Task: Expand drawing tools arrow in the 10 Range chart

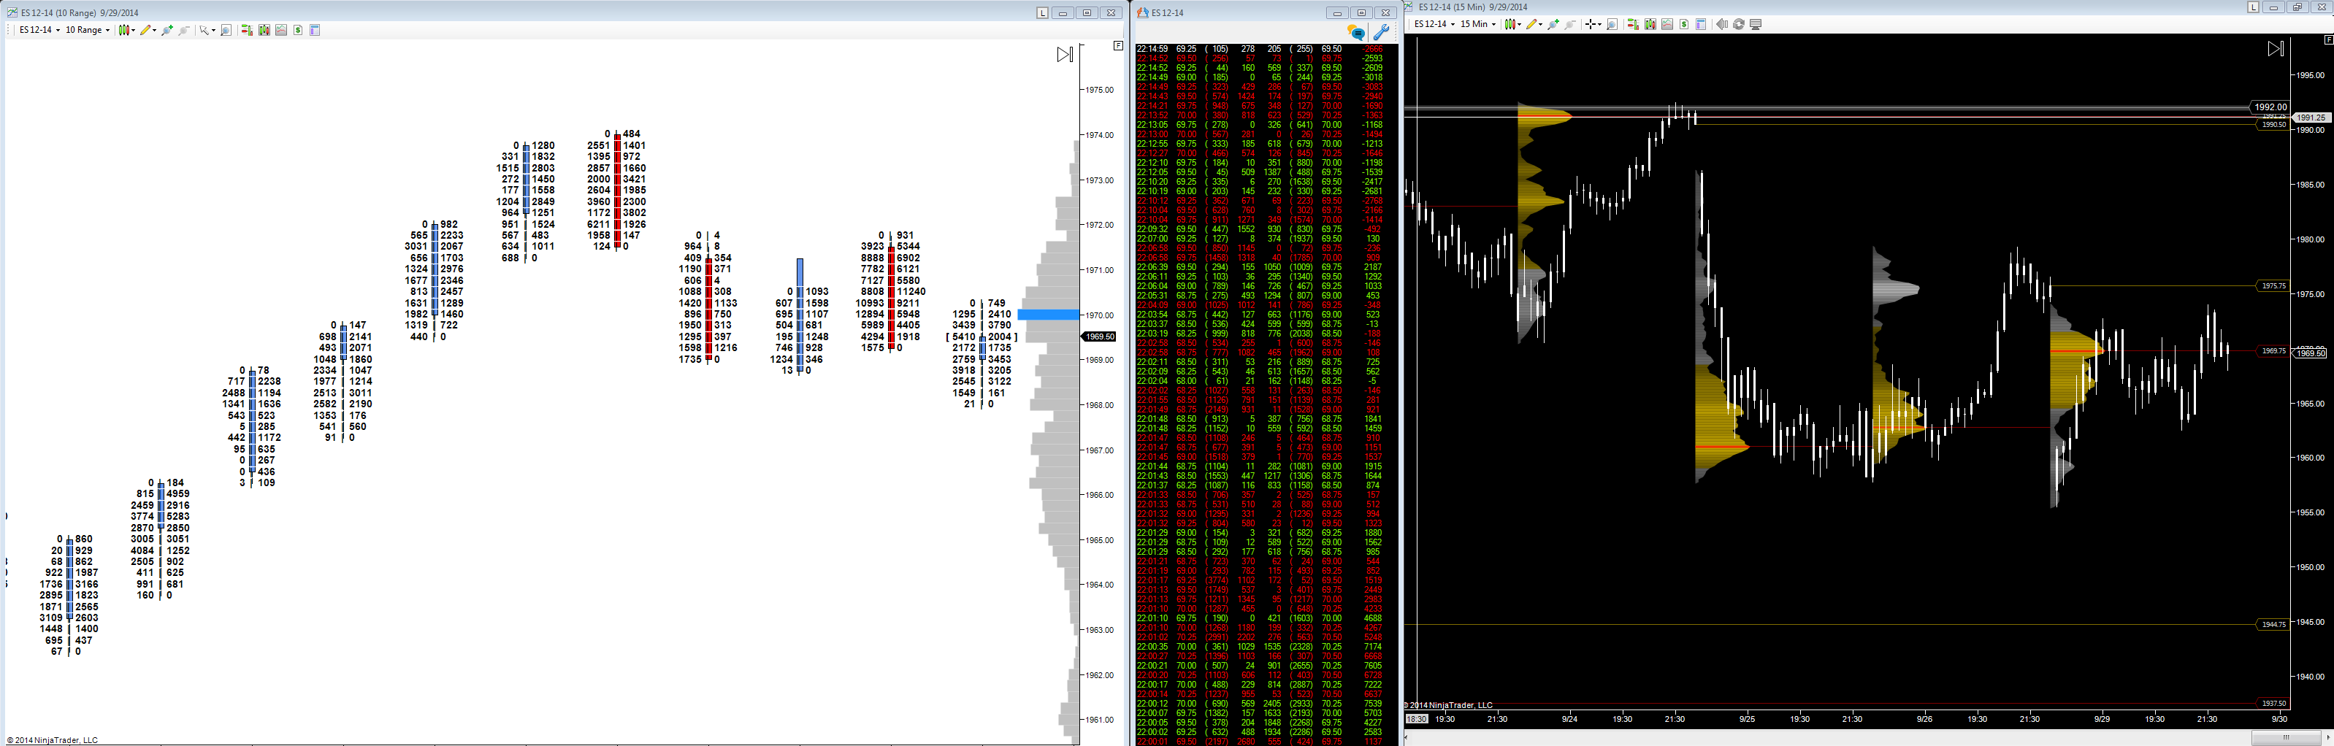Action: tap(154, 30)
